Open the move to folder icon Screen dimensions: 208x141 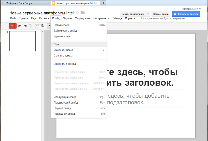coord(83,12)
